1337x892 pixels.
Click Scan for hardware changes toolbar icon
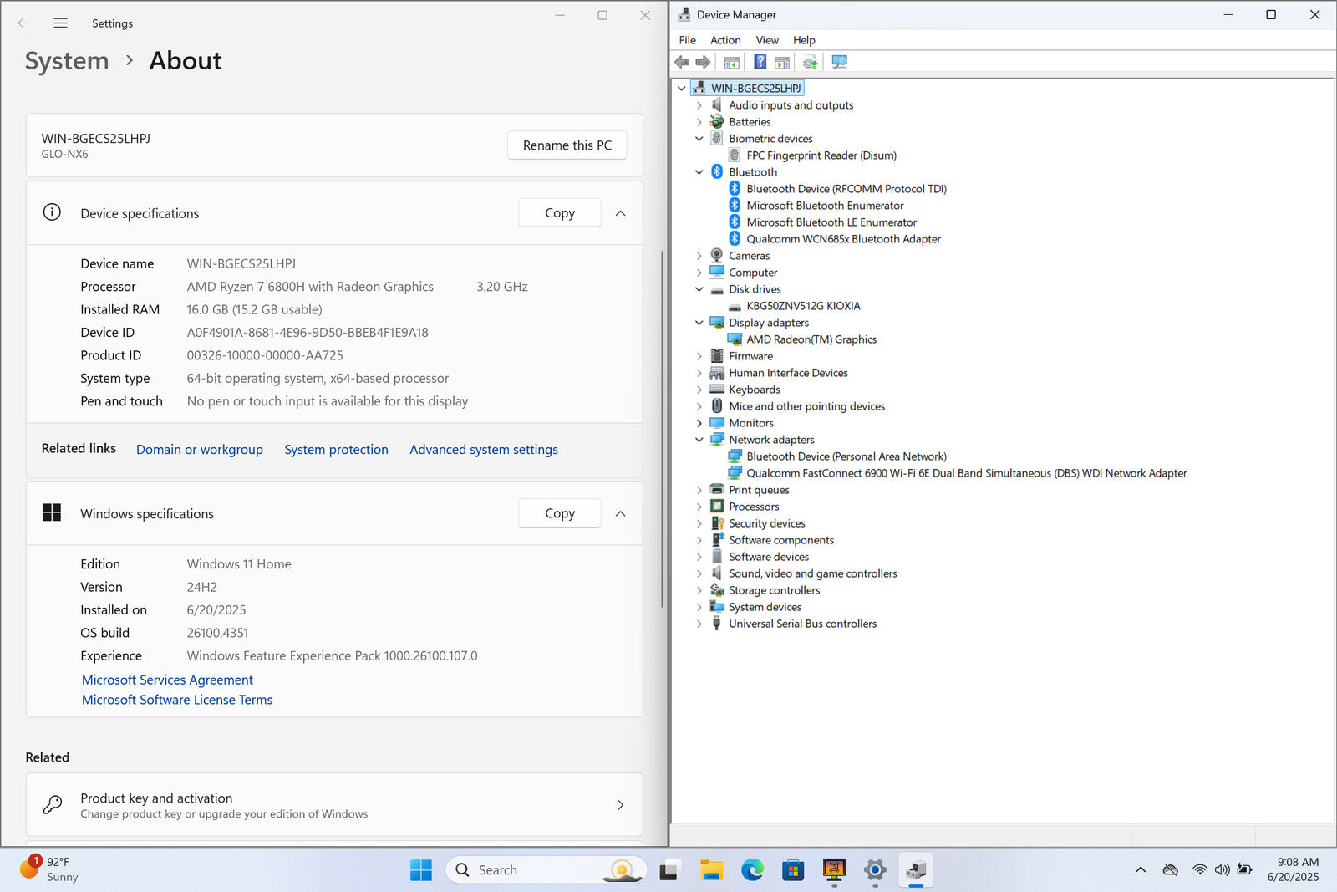click(840, 62)
